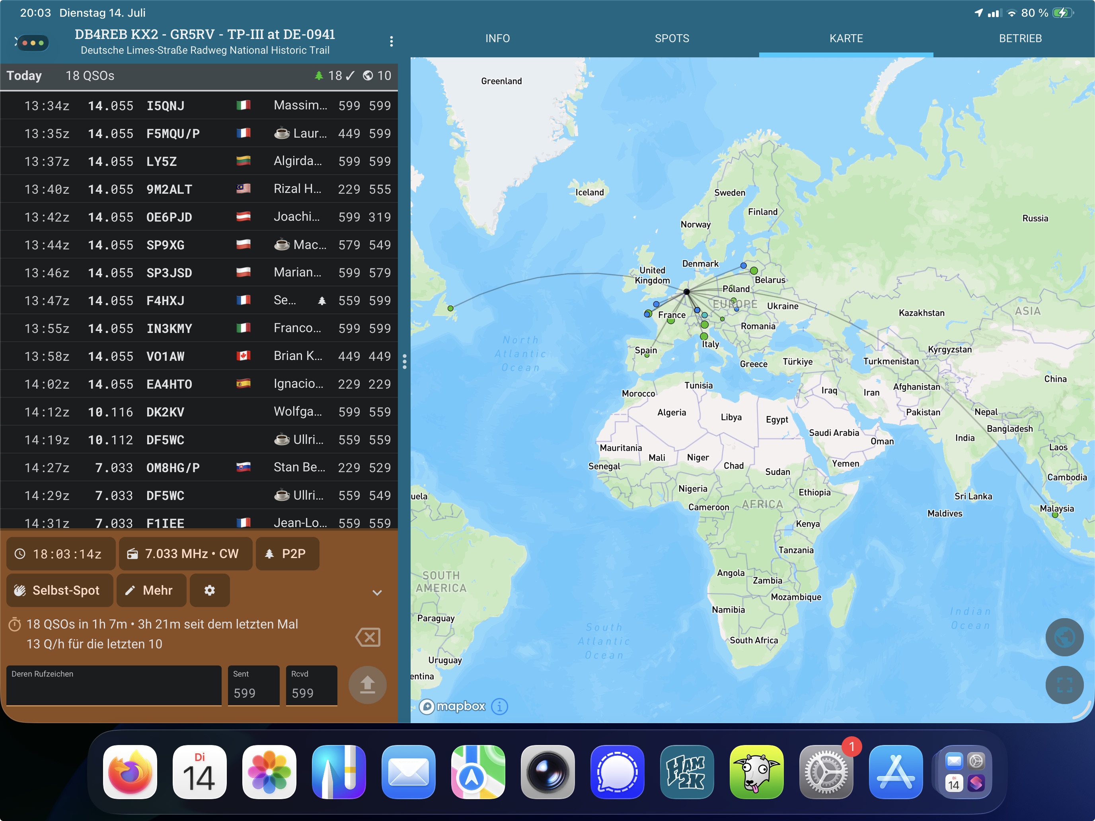This screenshot has width=1095, height=821.
Task: Open the recent apps folder in the dock
Action: pyautogui.click(x=965, y=772)
